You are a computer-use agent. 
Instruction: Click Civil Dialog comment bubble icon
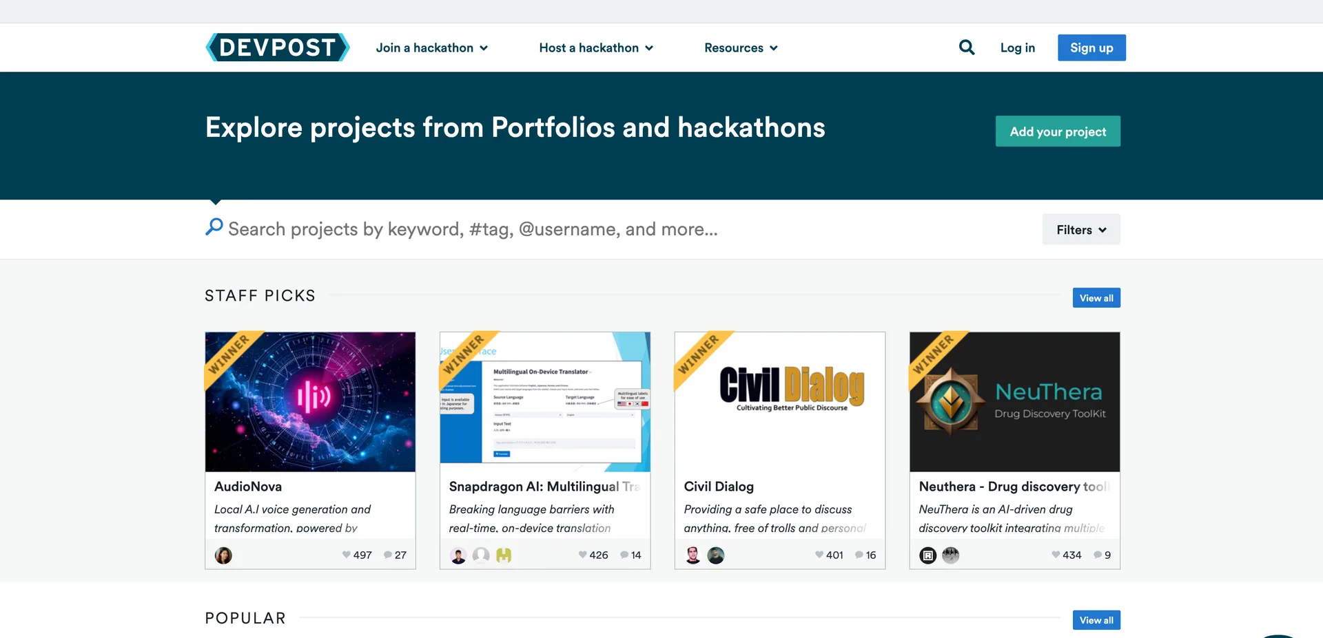859,555
